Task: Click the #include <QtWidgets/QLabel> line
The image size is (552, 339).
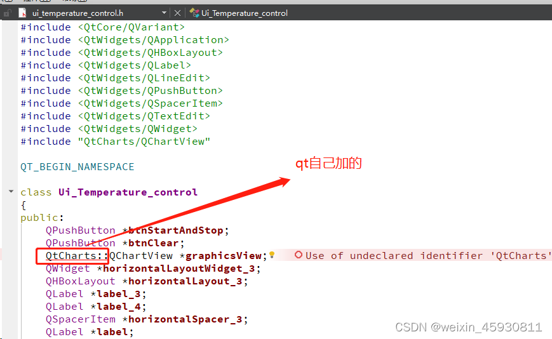Action: [105, 65]
